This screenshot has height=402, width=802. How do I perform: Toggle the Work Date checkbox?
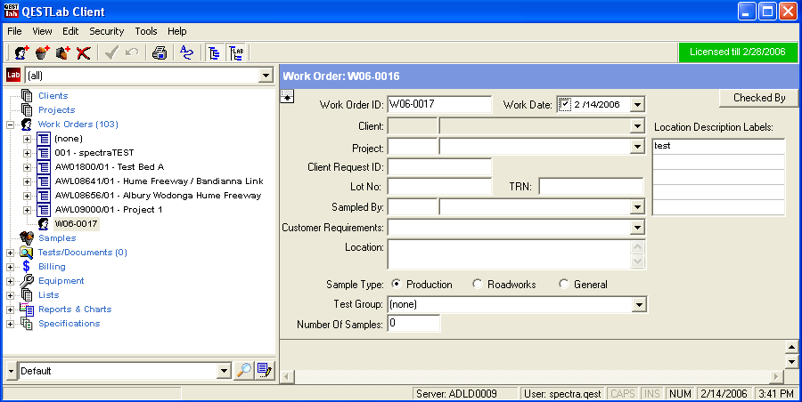click(x=564, y=104)
